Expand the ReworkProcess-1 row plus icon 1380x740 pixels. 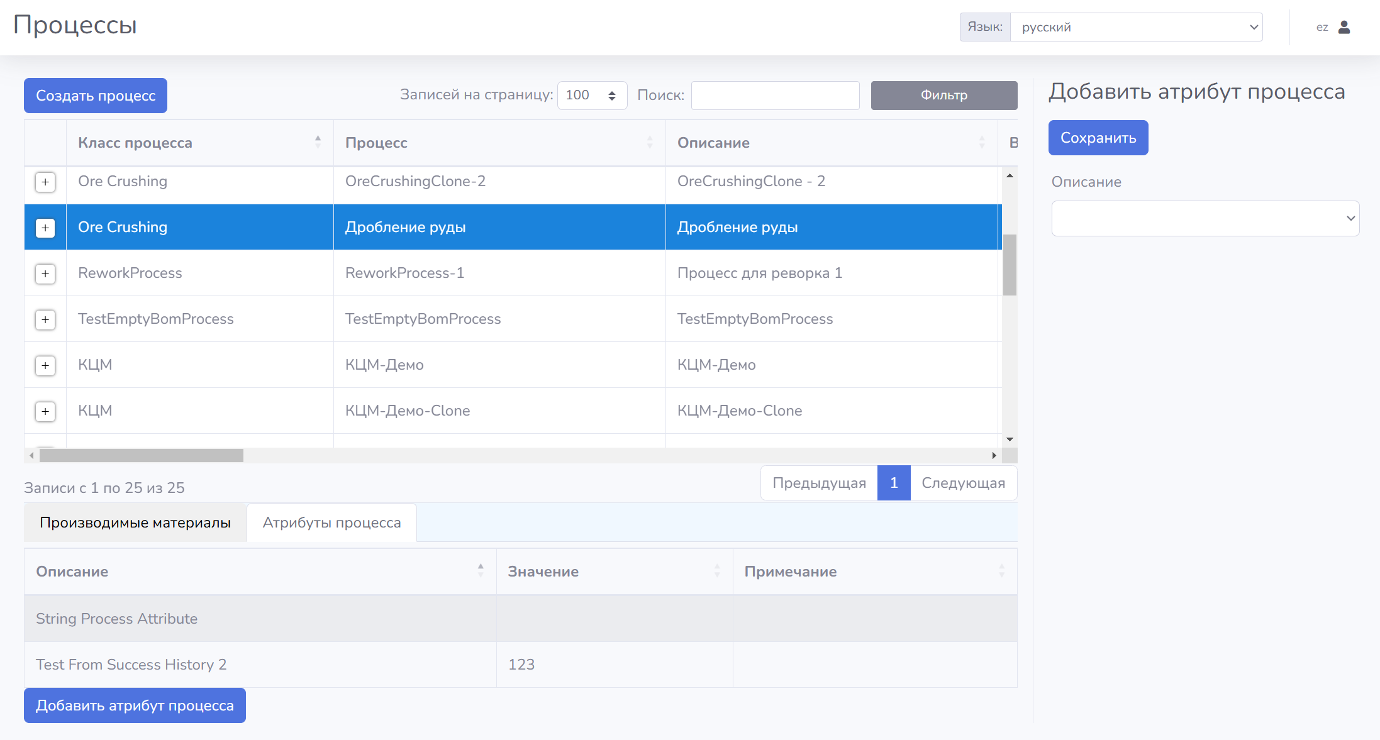point(45,273)
